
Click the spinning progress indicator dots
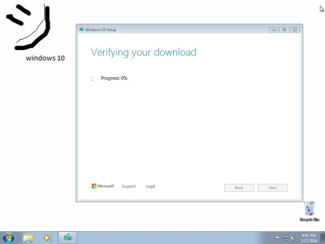[92, 78]
